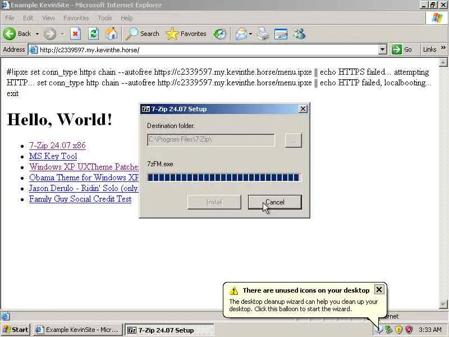Open the Search magnifier toolbar button
449x337 pixels.
pos(143,34)
